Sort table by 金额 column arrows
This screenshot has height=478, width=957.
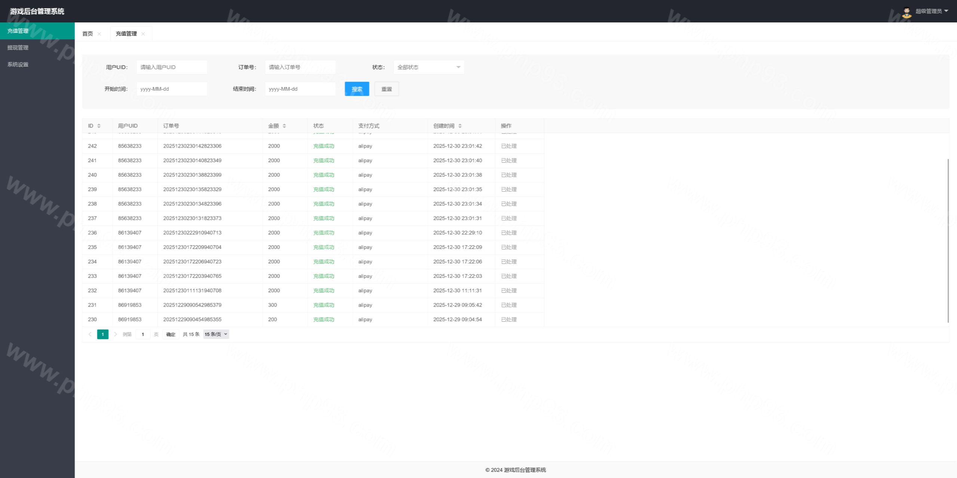tap(284, 126)
